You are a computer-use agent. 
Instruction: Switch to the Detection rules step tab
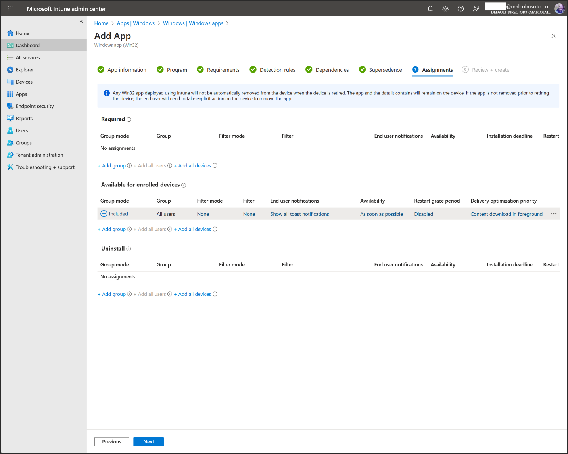pyautogui.click(x=277, y=70)
